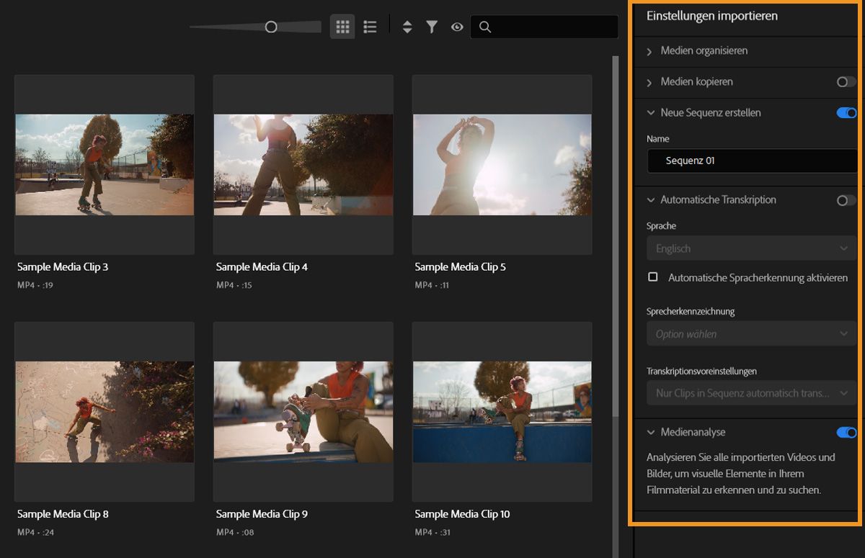This screenshot has width=865, height=558.
Task: Select the Sample Media Clip 9 thumbnail
Action: click(x=303, y=412)
